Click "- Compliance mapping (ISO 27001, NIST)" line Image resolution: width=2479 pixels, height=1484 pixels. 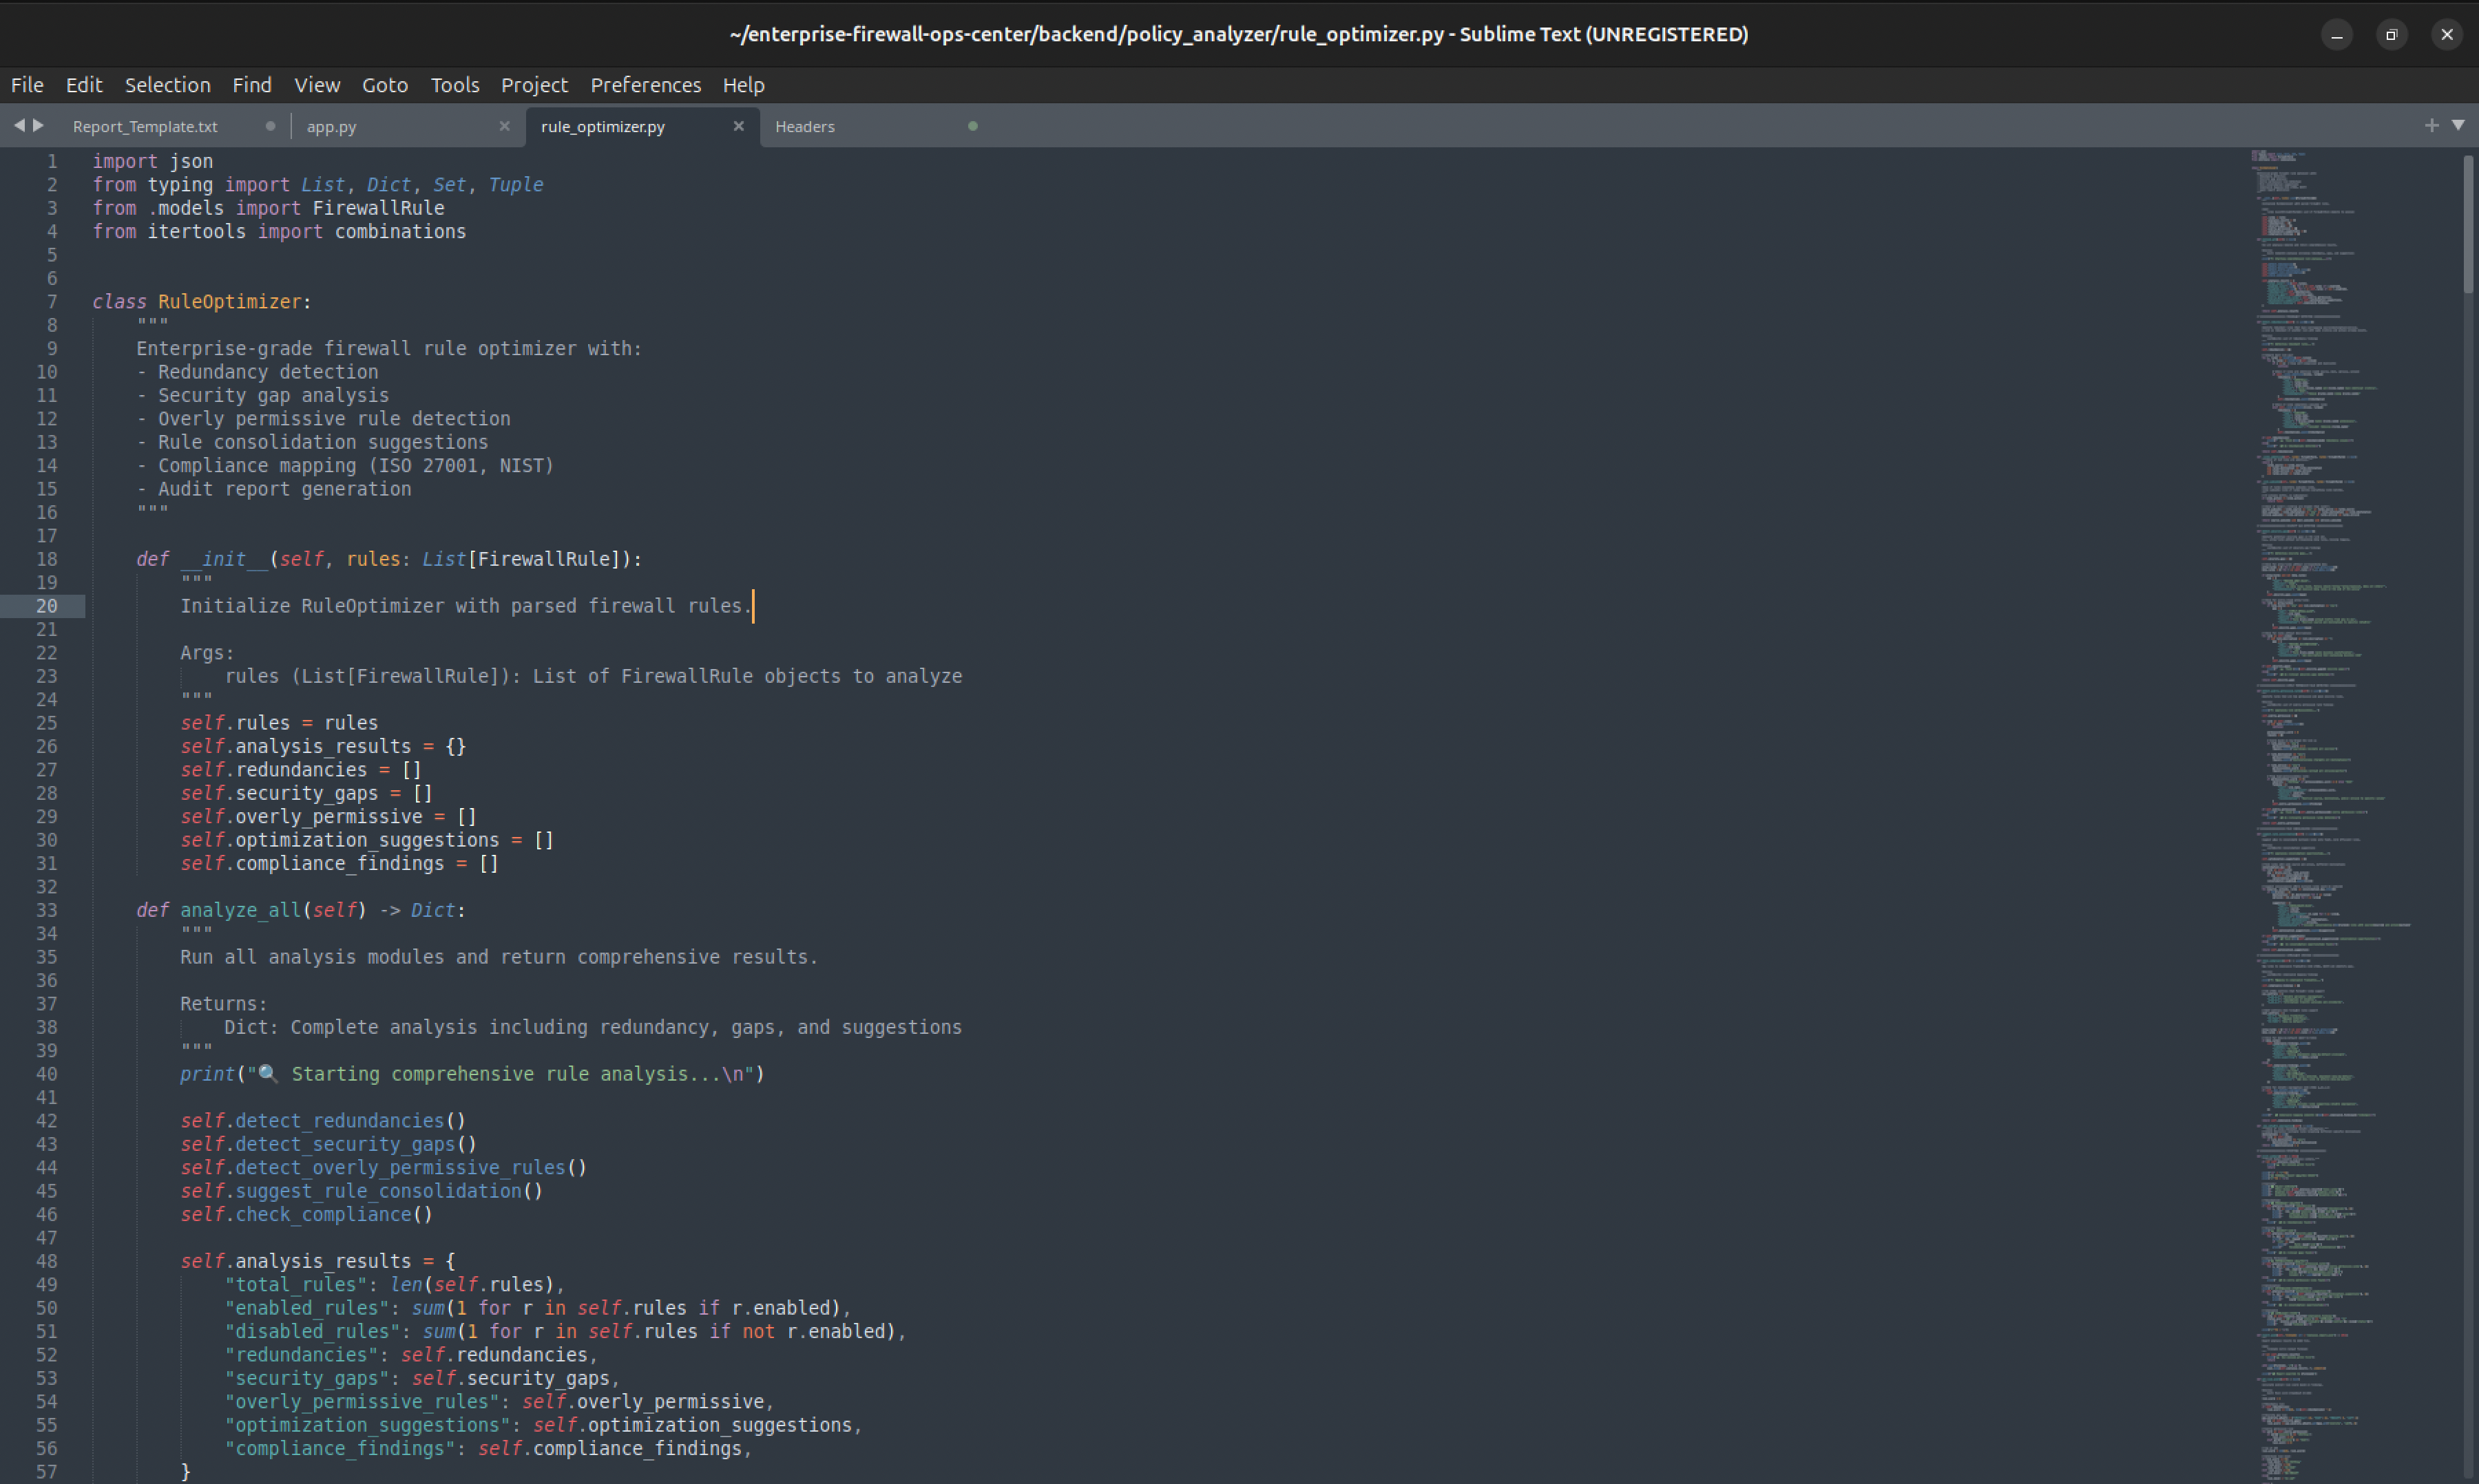(x=345, y=466)
